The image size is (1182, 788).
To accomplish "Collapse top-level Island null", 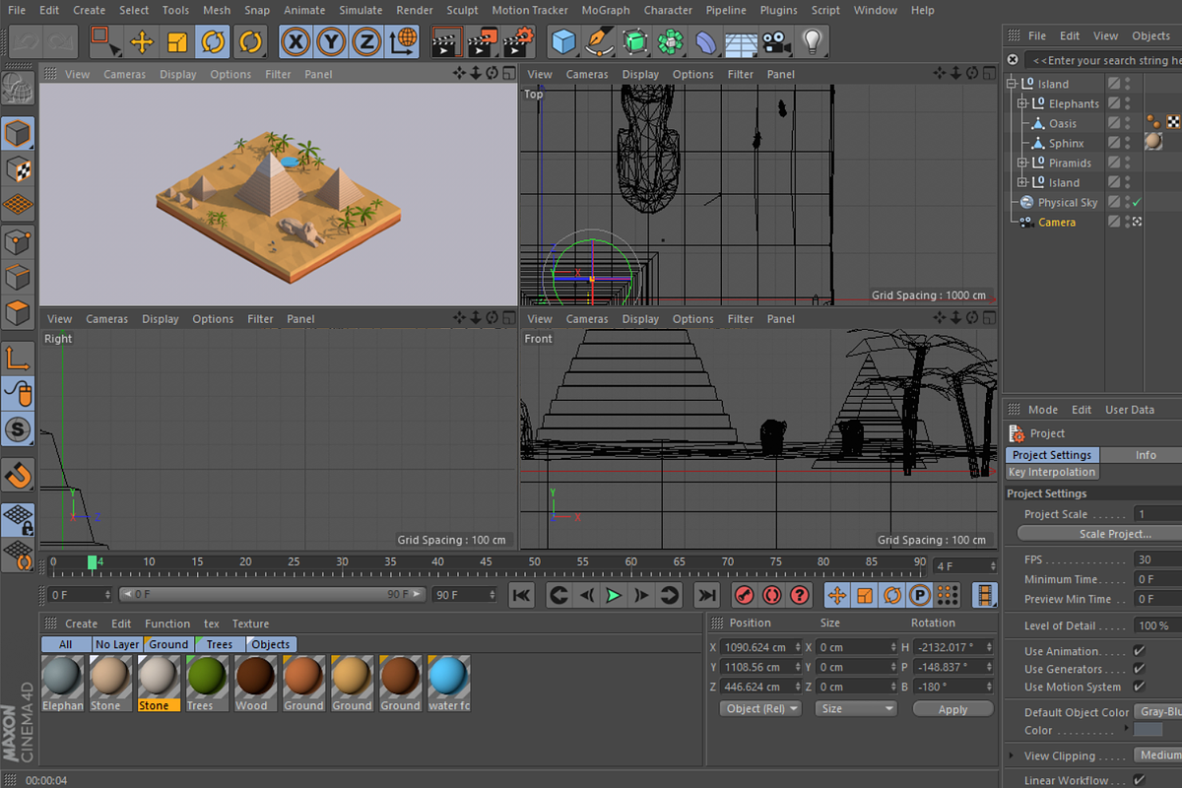I will click(1012, 84).
